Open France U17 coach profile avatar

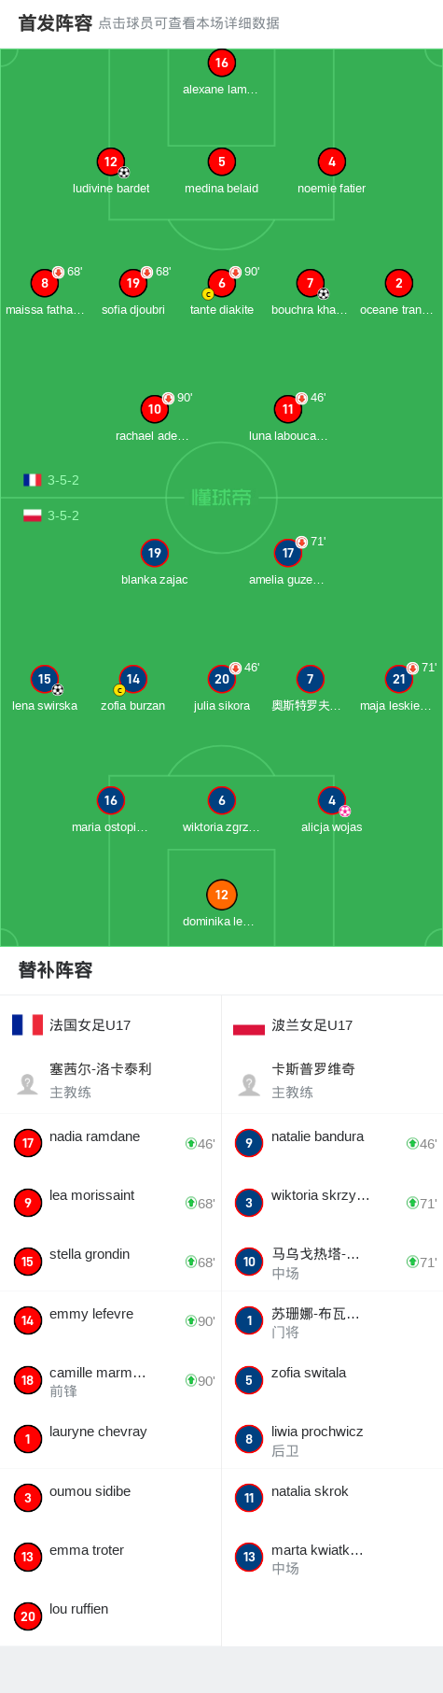pyautogui.click(x=28, y=1083)
